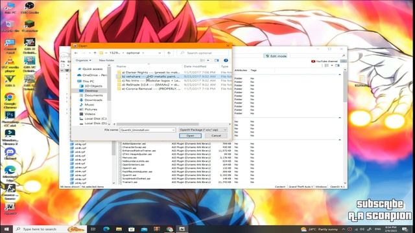Click Attributes column header in OpenIV
The height and width of the screenshot is (233, 415).
click(x=241, y=71)
